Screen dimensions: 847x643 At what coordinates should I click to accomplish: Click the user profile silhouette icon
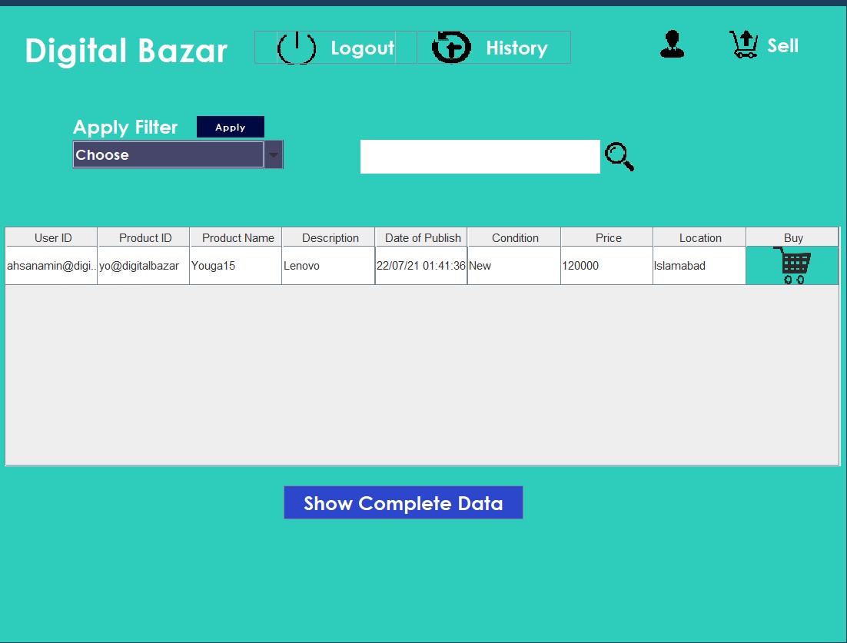(x=672, y=45)
